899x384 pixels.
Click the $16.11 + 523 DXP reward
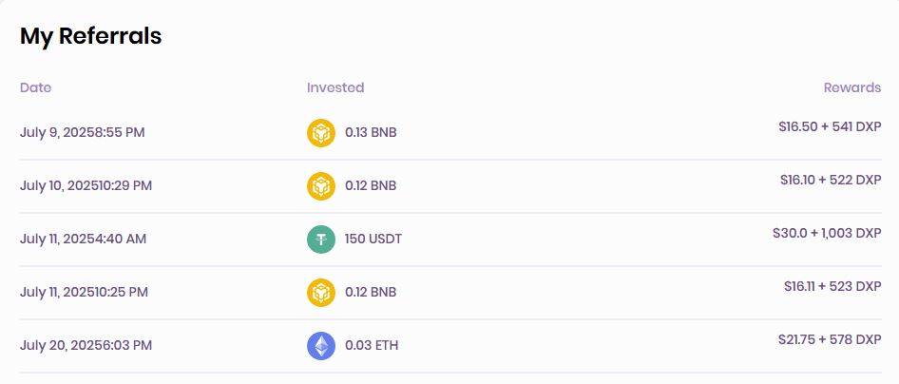[832, 286]
